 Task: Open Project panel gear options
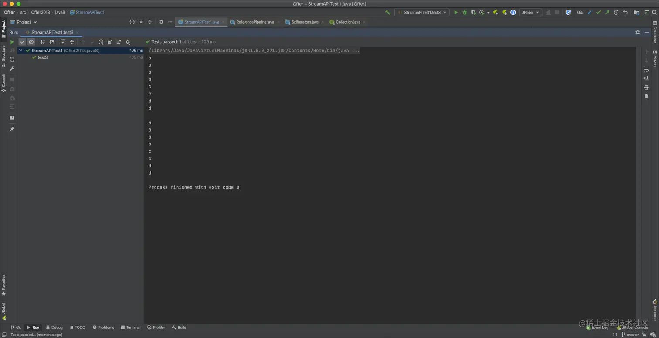(161, 22)
